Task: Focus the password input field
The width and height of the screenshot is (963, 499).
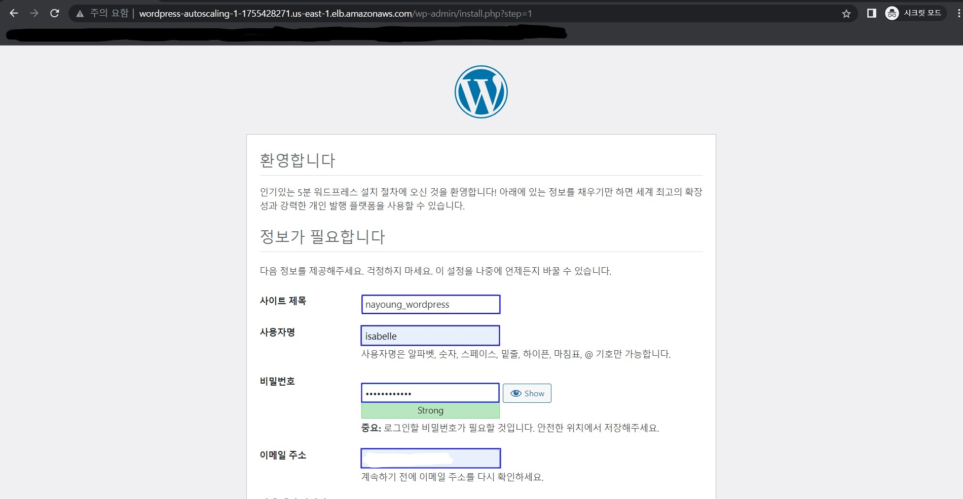Action: (430, 393)
